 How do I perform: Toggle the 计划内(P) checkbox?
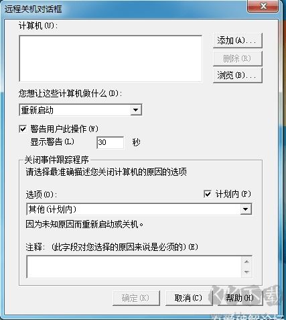click(208, 194)
